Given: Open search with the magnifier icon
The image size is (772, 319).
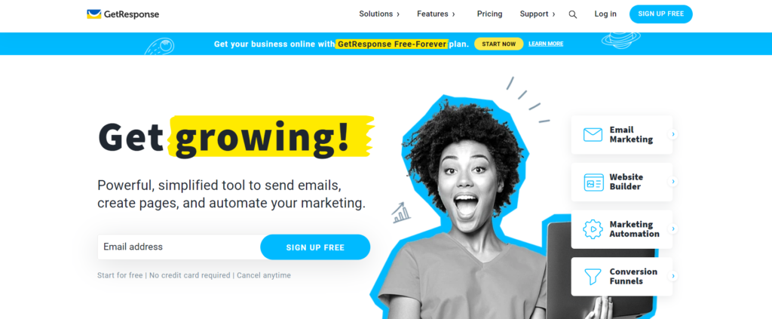Looking at the screenshot, I should pos(573,14).
